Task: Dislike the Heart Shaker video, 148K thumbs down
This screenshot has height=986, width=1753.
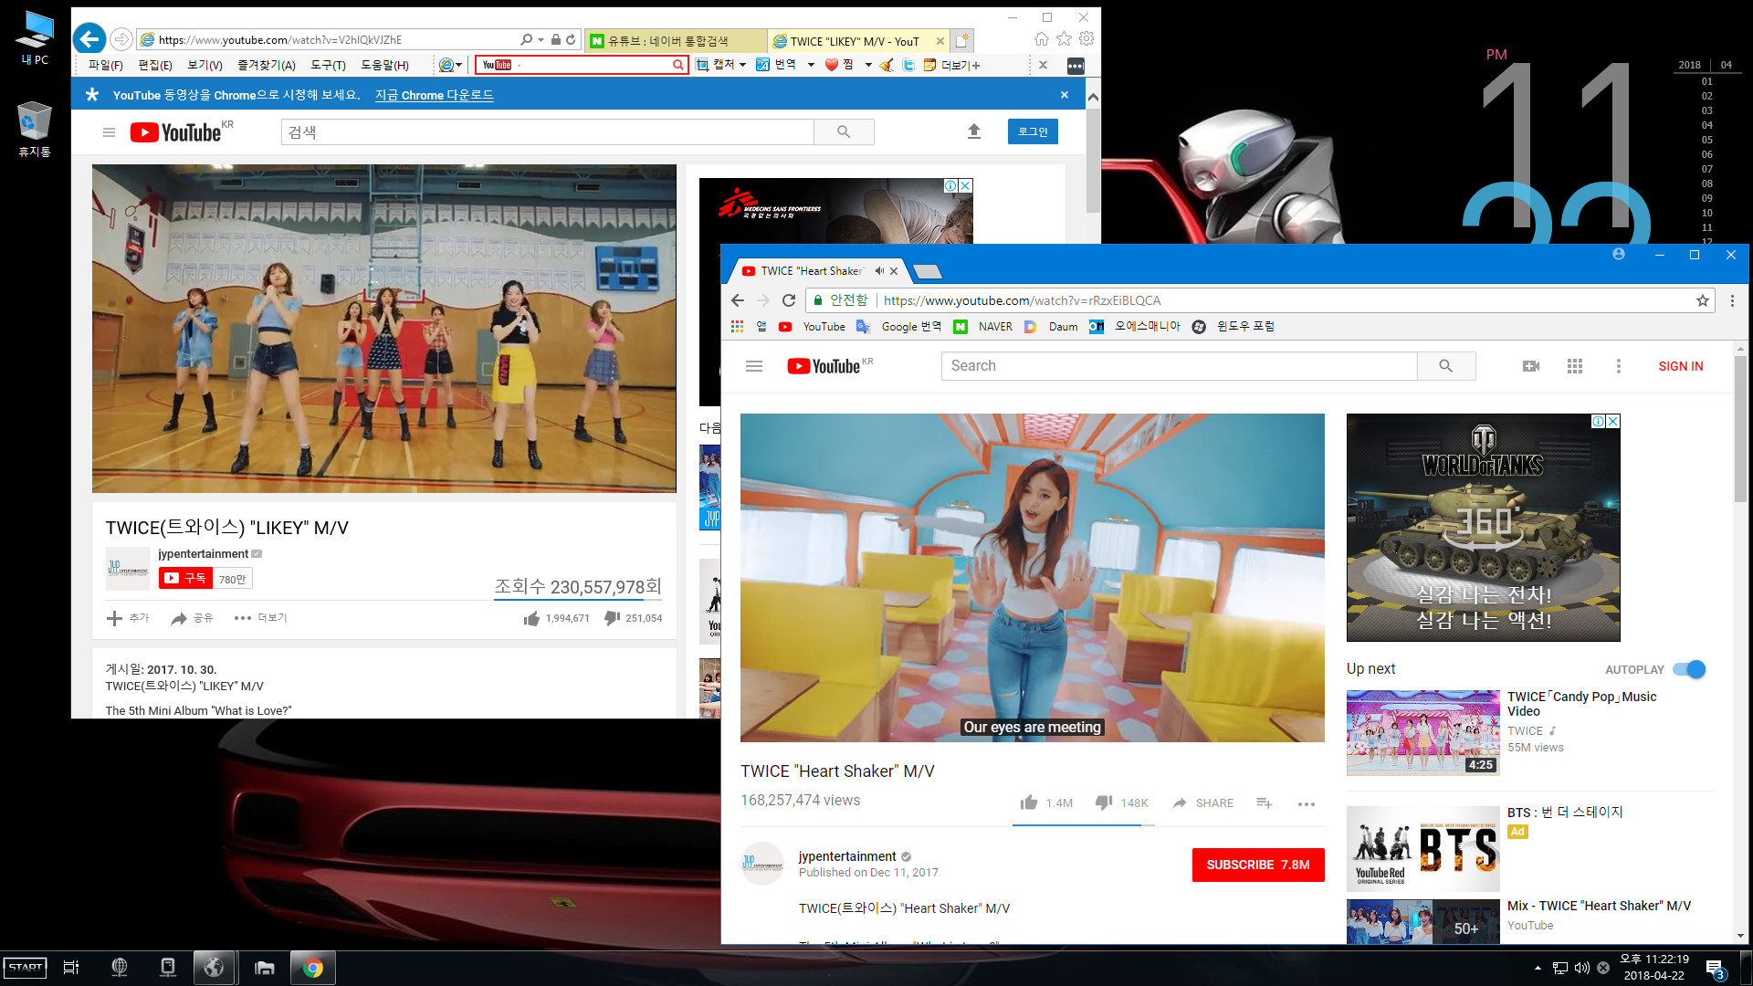Action: (x=1104, y=802)
